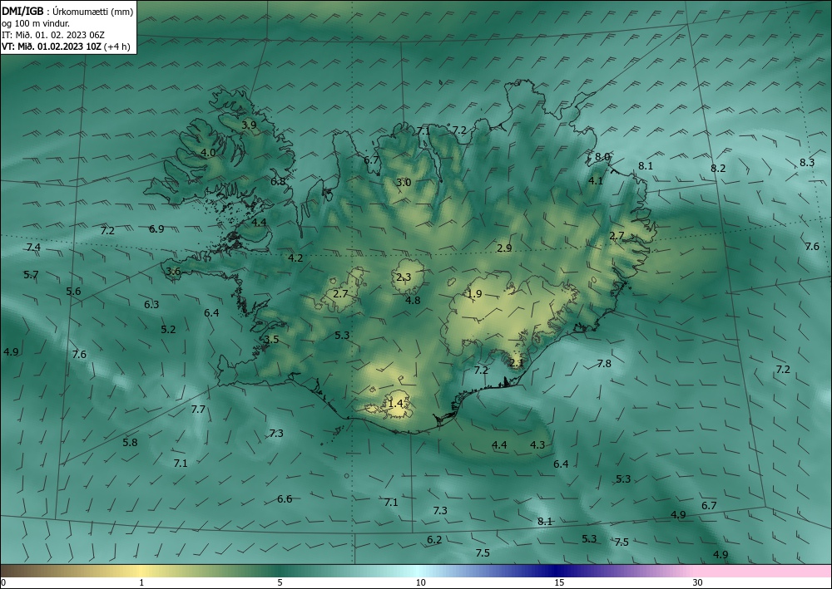Click the 6.8 value label
832x589 pixels.
point(278,181)
